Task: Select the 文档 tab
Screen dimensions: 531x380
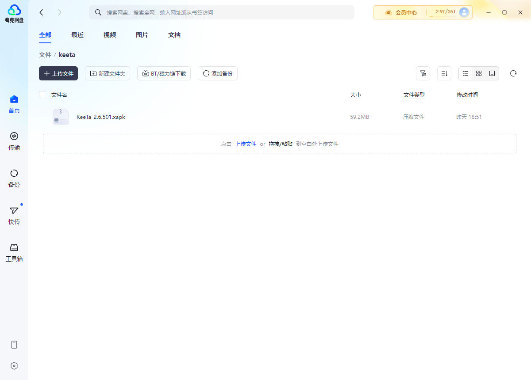Action: (x=174, y=35)
